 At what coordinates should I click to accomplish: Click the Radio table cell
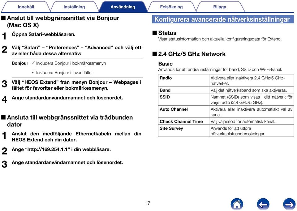click(x=184, y=81)
